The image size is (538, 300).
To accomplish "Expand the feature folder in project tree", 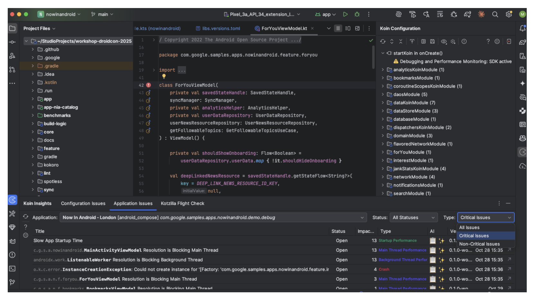I will pyautogui.click(x=33, y=148).
